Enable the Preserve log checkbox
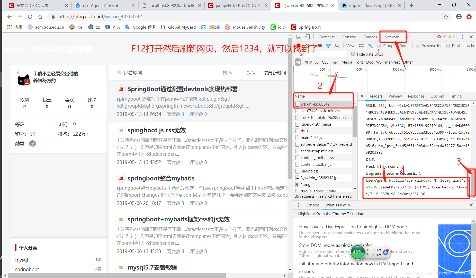Screen dimensions: 476x278 (x=418, y=46)
